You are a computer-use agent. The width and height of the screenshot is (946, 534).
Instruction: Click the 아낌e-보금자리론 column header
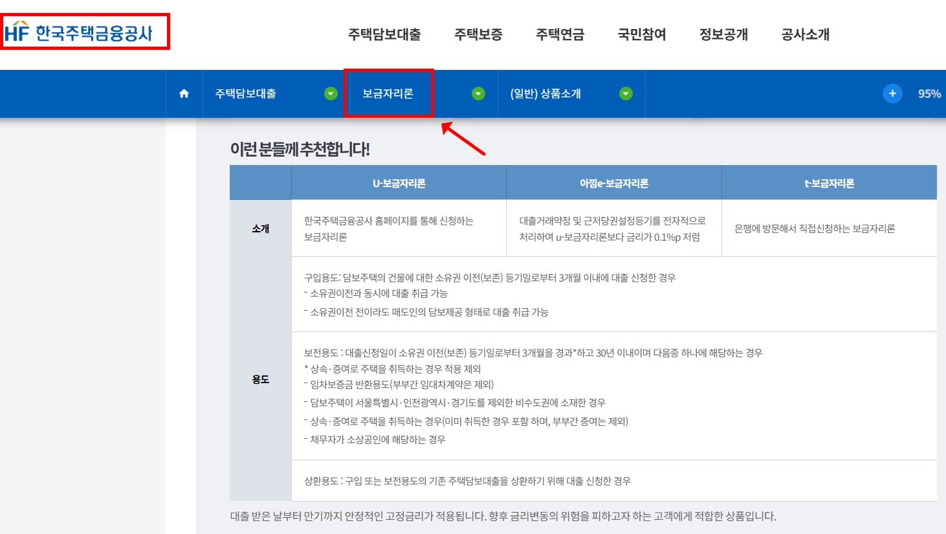pyautogui.click(x=613, y=183)
